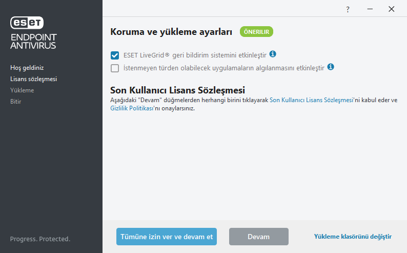Open Son Kullanıcı Lisans Sözleşmesi link
The height and width of the screenshot is (253, 407).
coord(311,100)
